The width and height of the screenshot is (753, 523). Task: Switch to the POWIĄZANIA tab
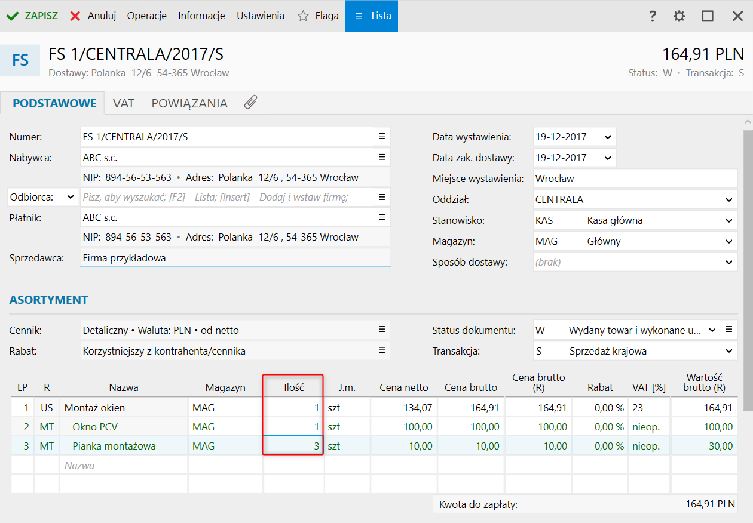click(x=189, y=103)
